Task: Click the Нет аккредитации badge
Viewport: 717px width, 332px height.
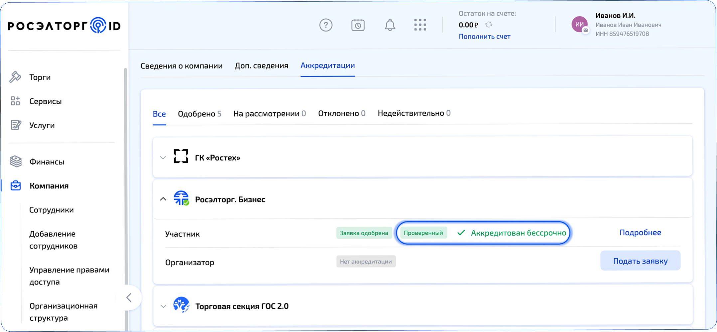Action: click(x=366, y=262)
